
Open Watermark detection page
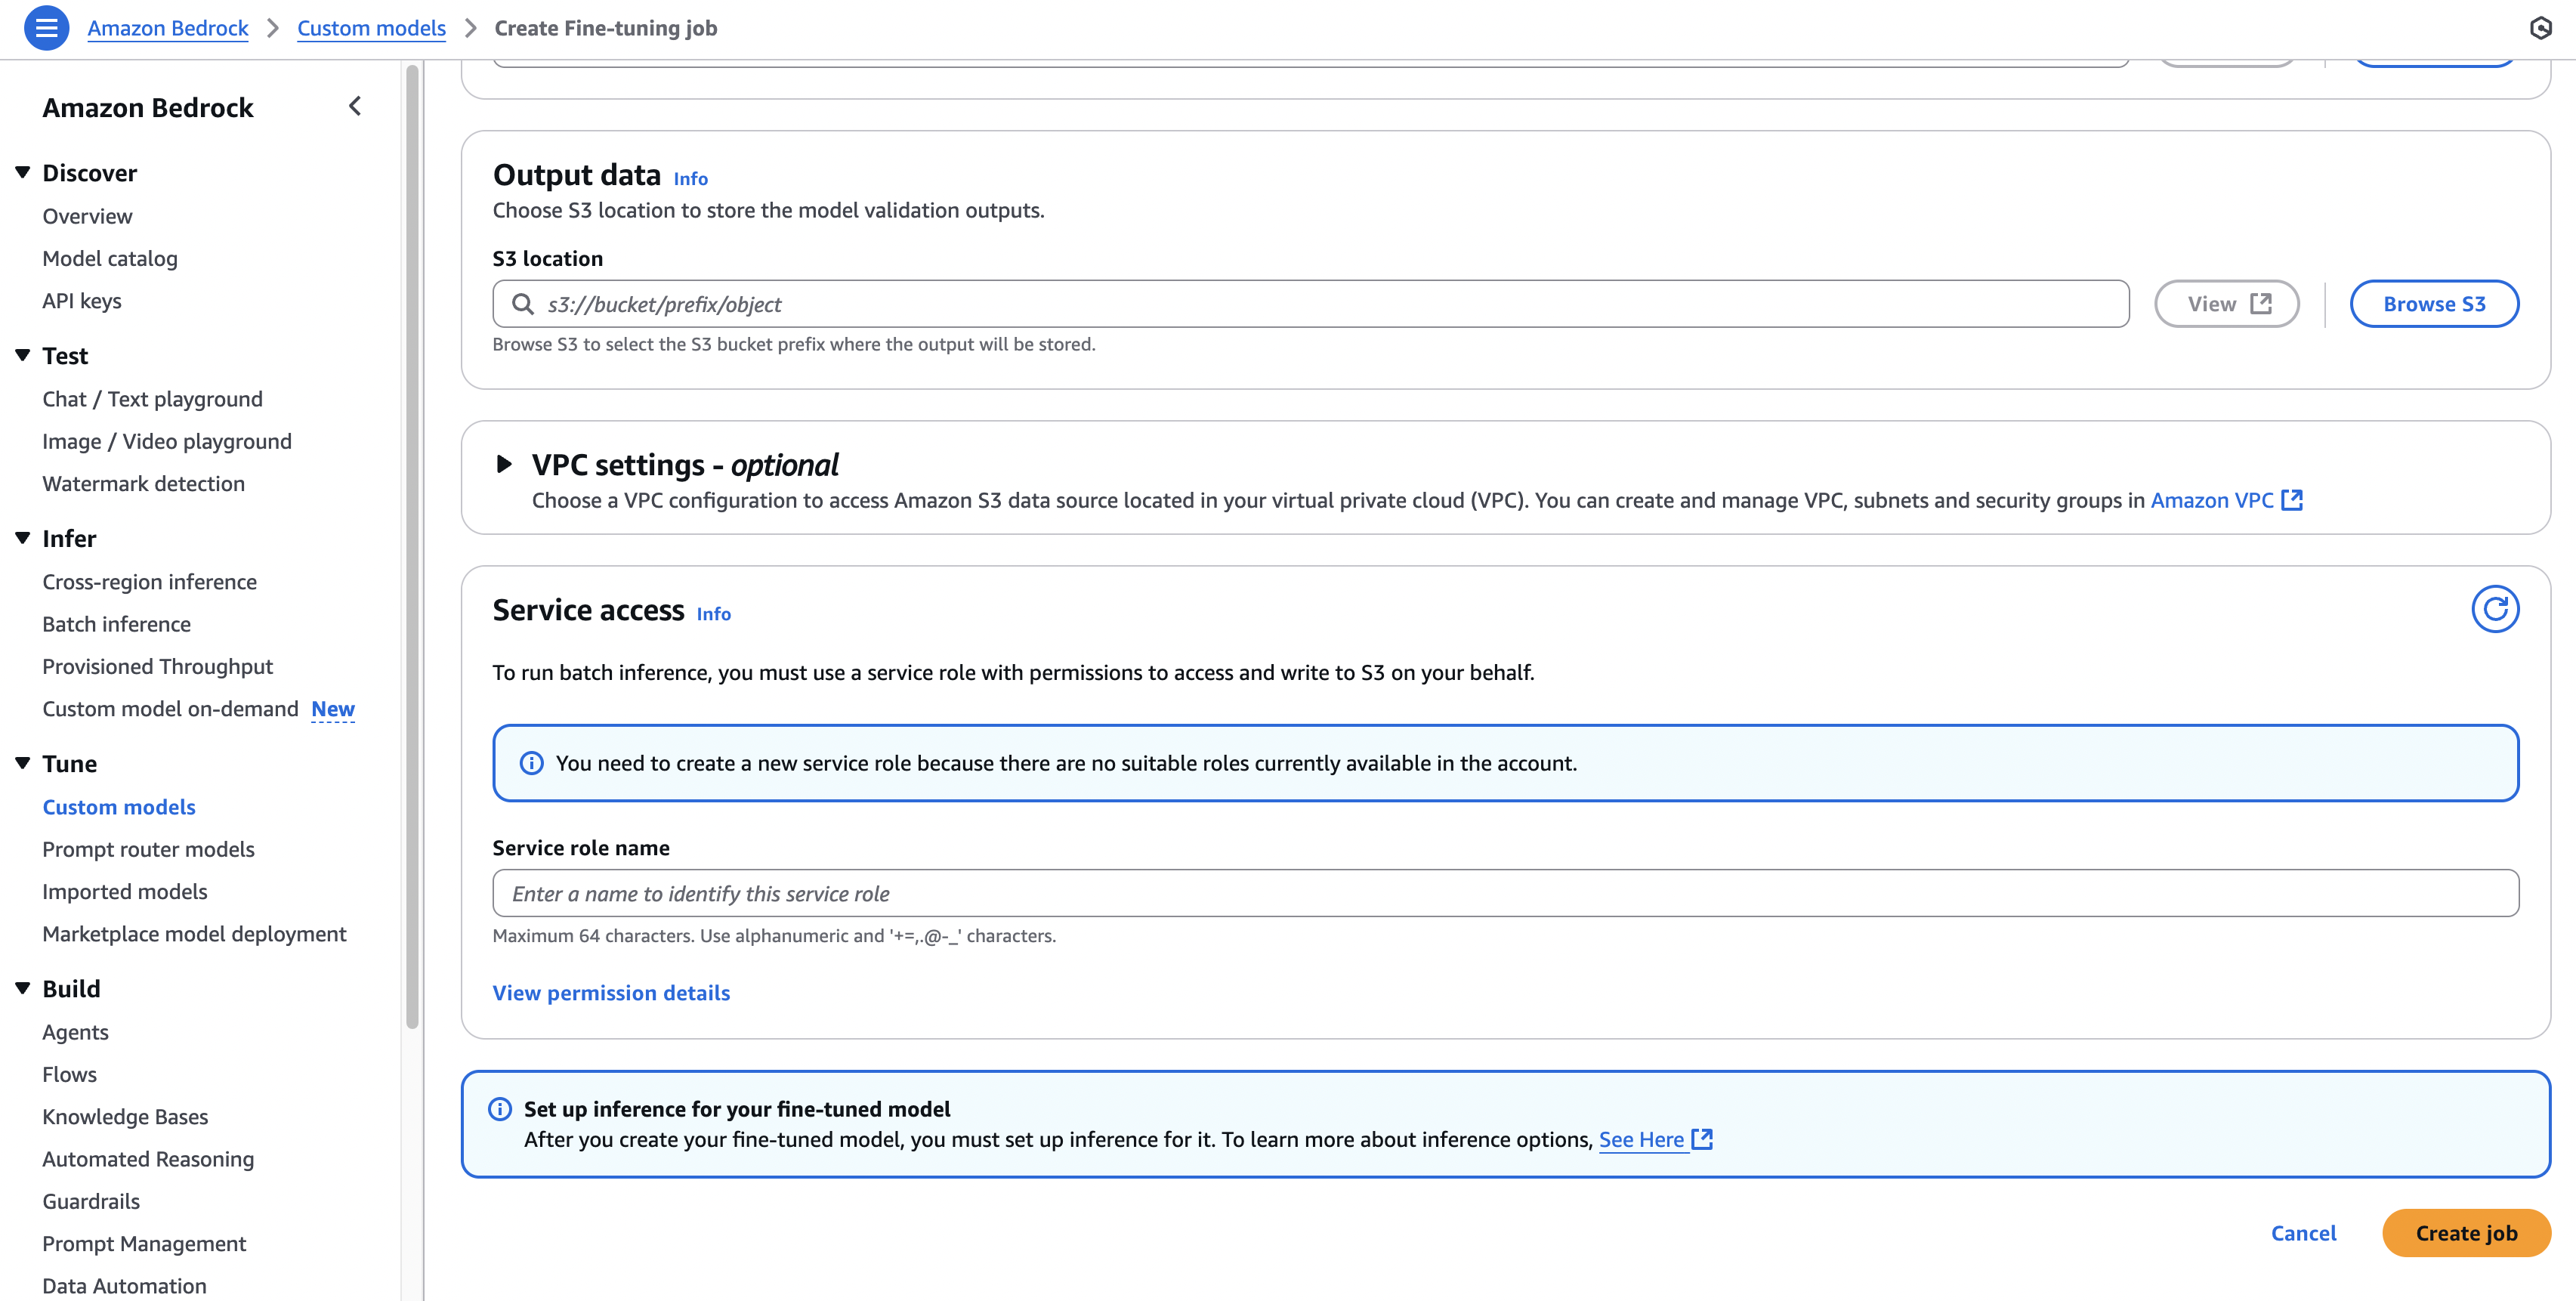(x=143, y=483)
